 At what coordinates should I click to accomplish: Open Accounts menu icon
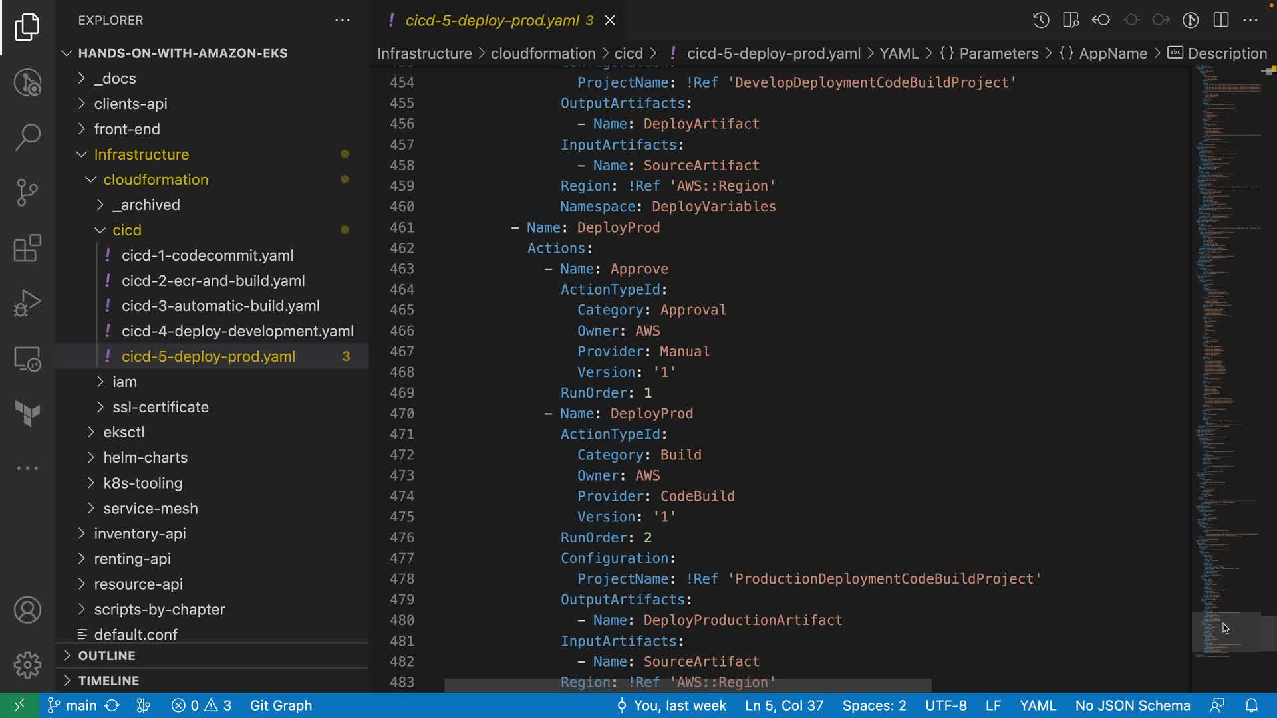pos(27,610)
